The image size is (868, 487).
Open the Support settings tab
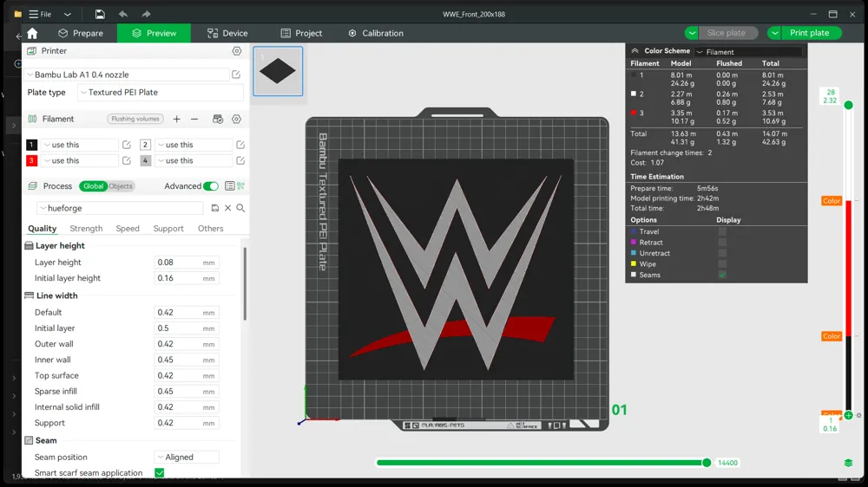point(168,228)
